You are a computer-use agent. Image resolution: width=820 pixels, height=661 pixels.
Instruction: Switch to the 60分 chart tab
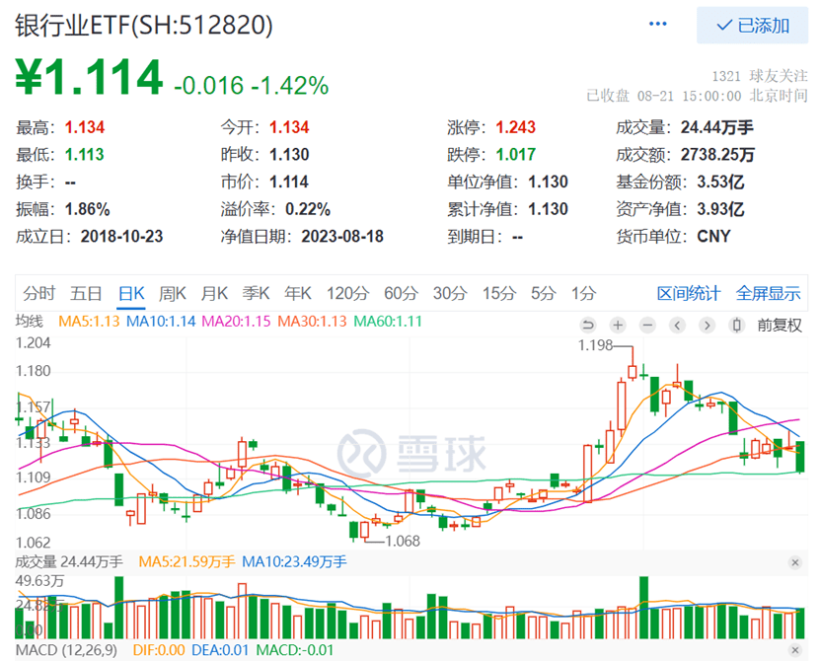[x=401, y=293]
